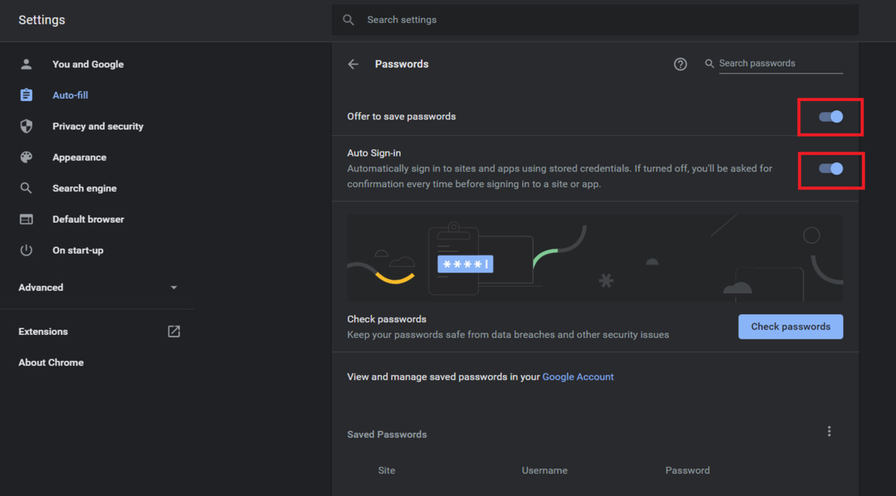Click the You and Google person icon
The image size is (896, 496).
click(26, 64)
